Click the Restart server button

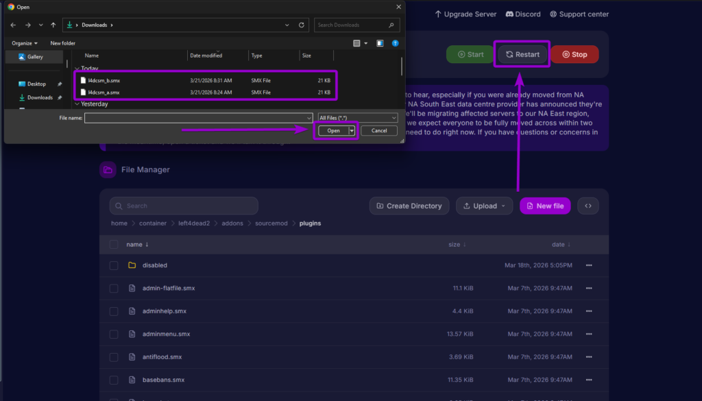522,53
